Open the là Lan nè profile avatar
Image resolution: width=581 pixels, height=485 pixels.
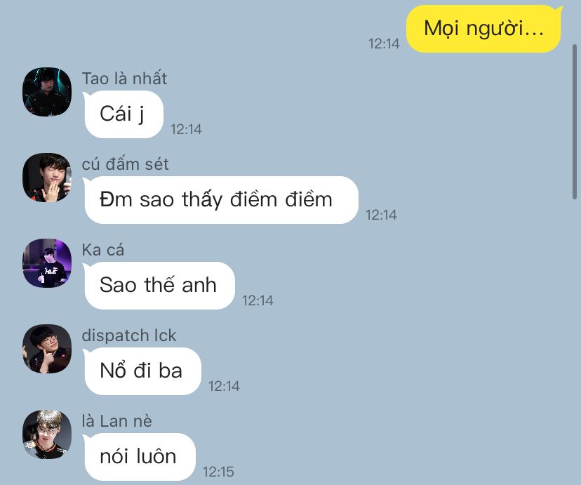(x=47, y=434)
